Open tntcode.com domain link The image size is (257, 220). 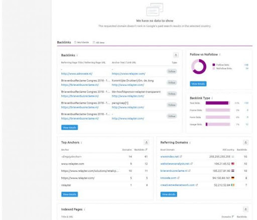click(168, 178)
